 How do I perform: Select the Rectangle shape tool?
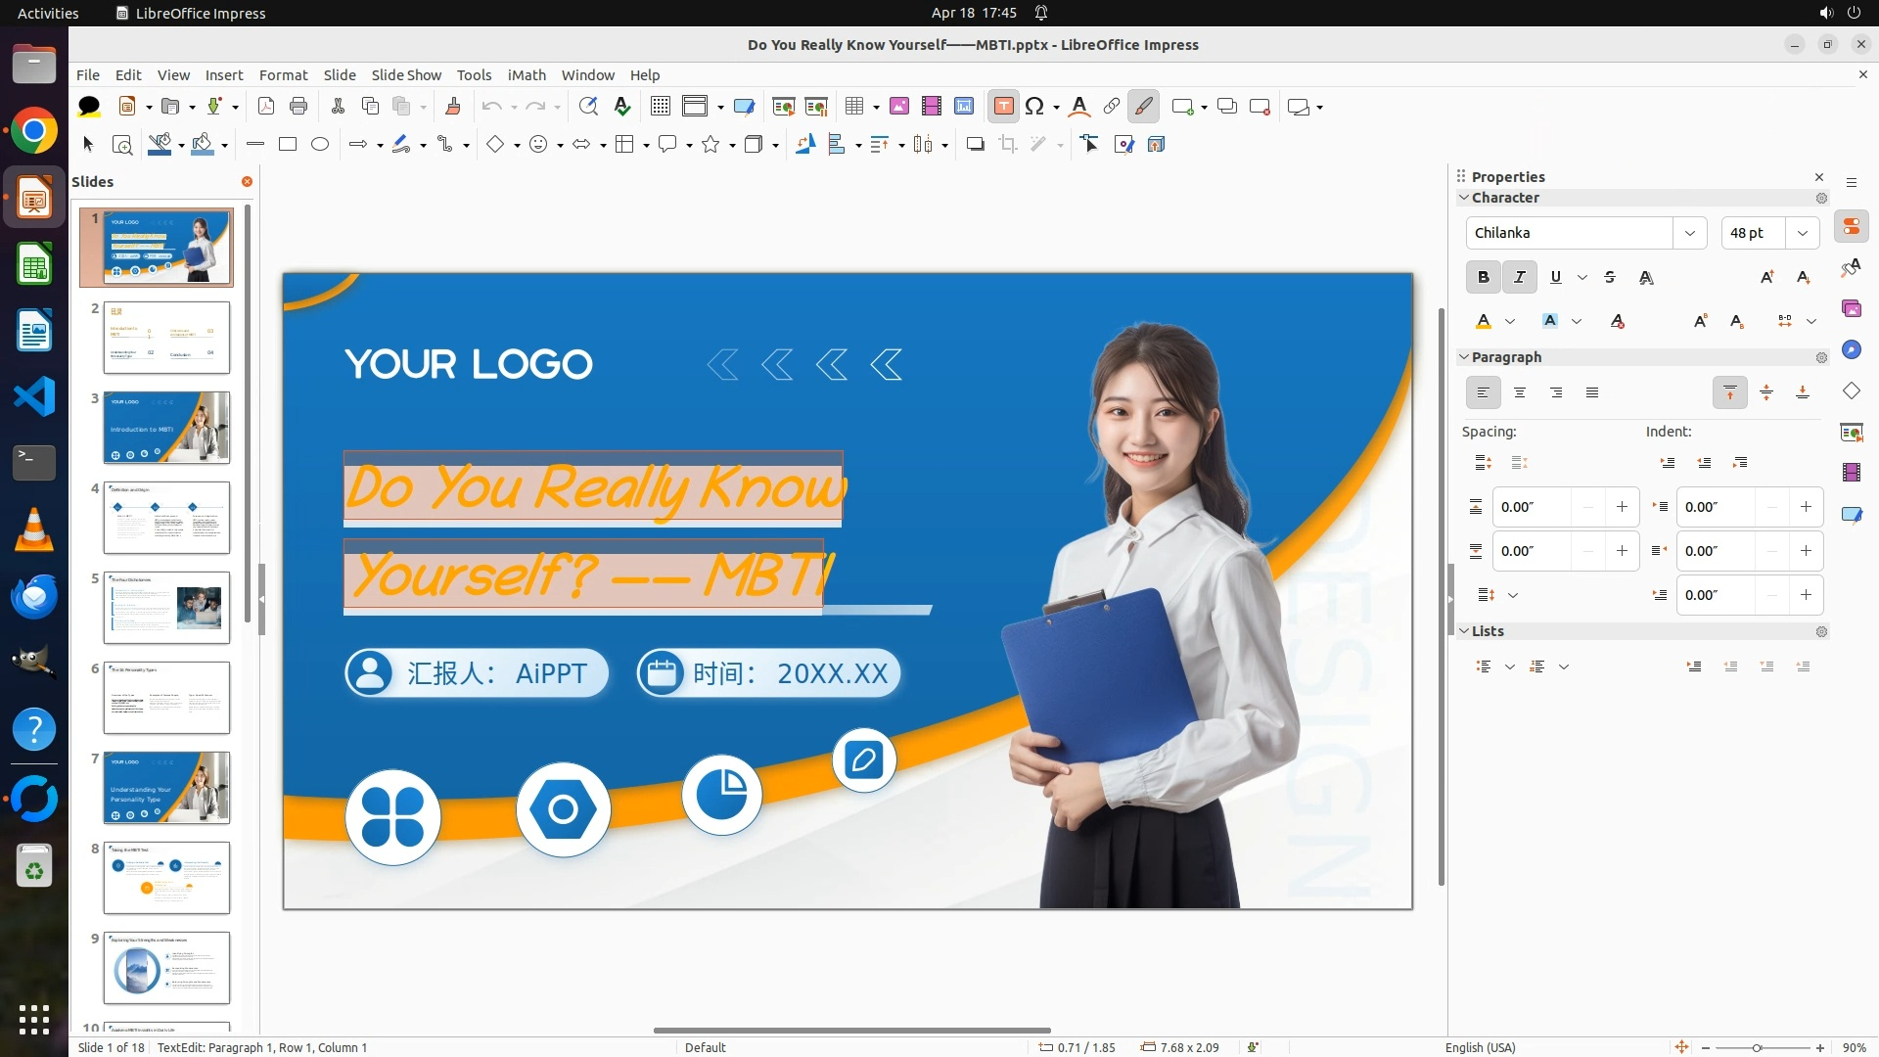tap(288, 145)
